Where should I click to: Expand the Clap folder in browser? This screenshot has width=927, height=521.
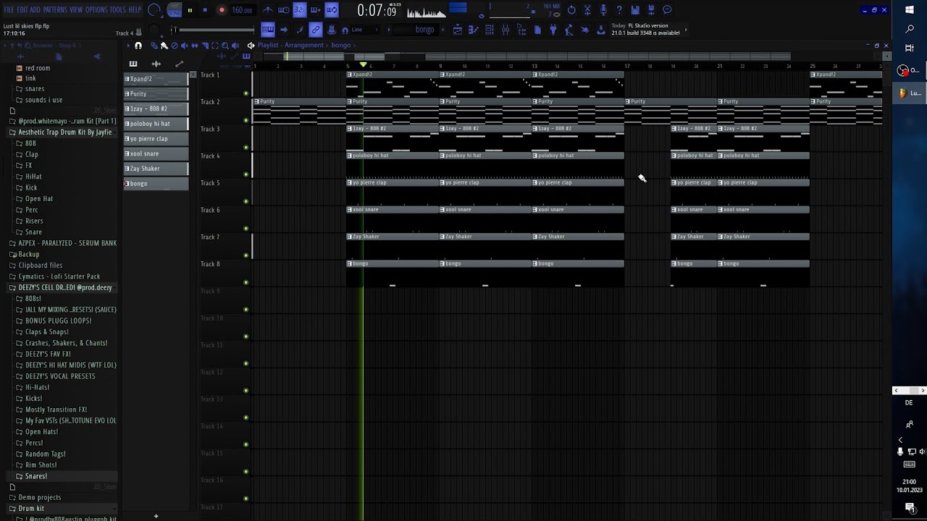32,154
